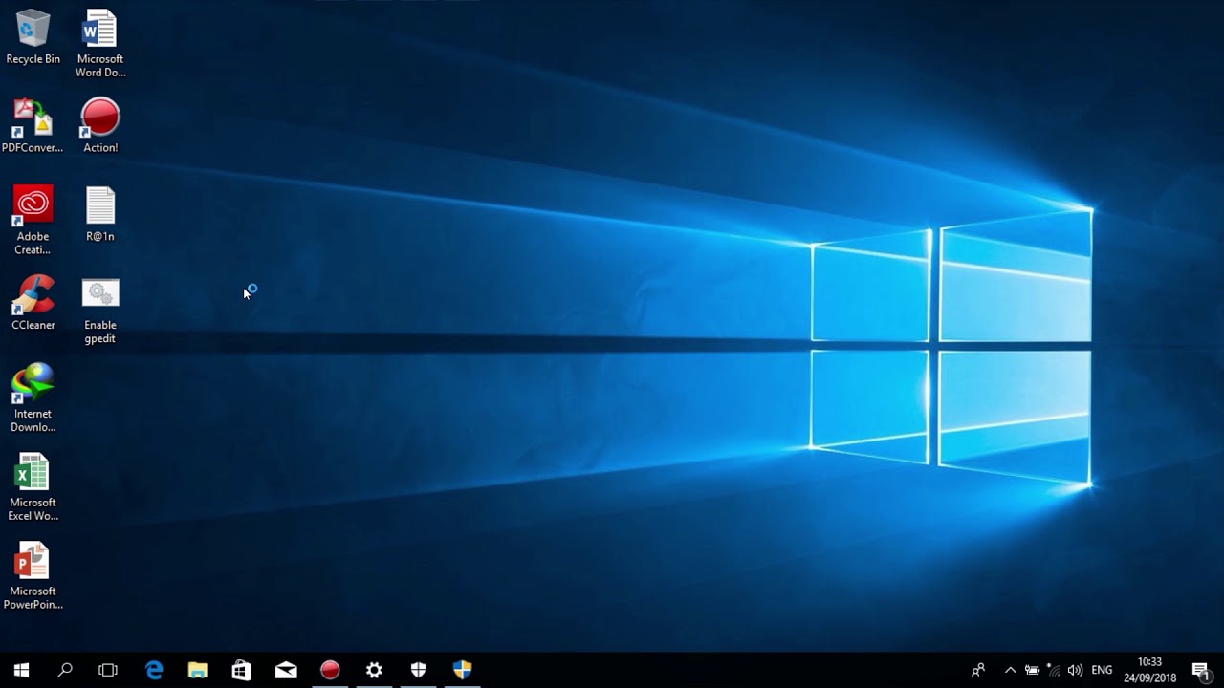Change ENG input language indicator
This screenshot has width=1224, height=688.
click(1102, 670)
